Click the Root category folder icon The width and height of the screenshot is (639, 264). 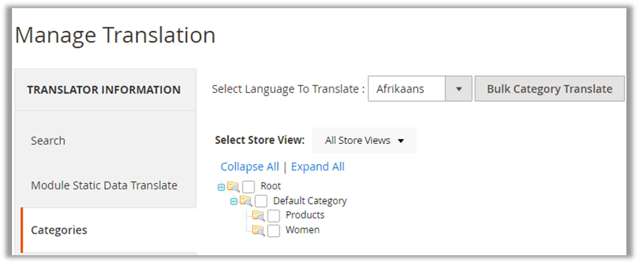[233, 186]
